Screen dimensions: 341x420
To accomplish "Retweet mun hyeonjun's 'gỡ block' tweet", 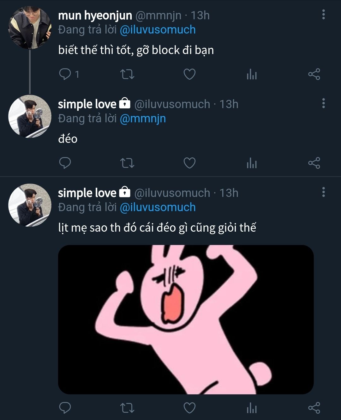I will 128,74.
